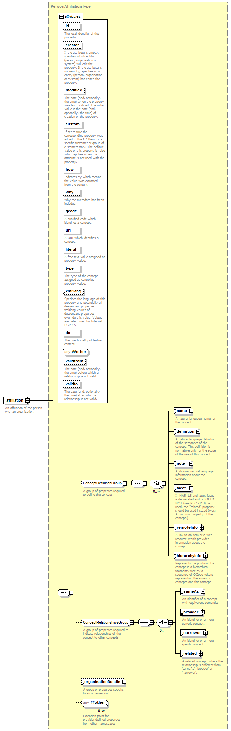
Task: Click the affiliation element label
Action: [15, 401]
